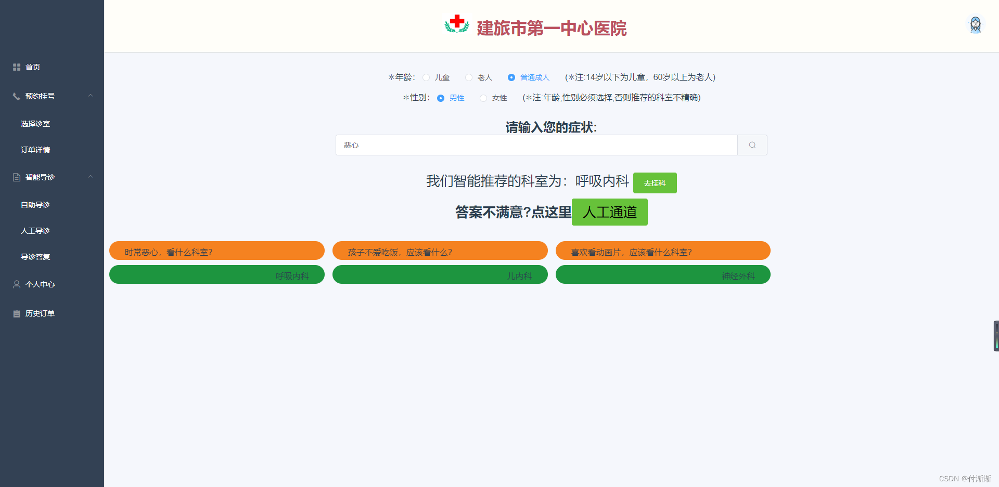The width and height of the screenshot is (999, 487).
Task: Click the red cross hospital logo
Action: coord(456,24)
